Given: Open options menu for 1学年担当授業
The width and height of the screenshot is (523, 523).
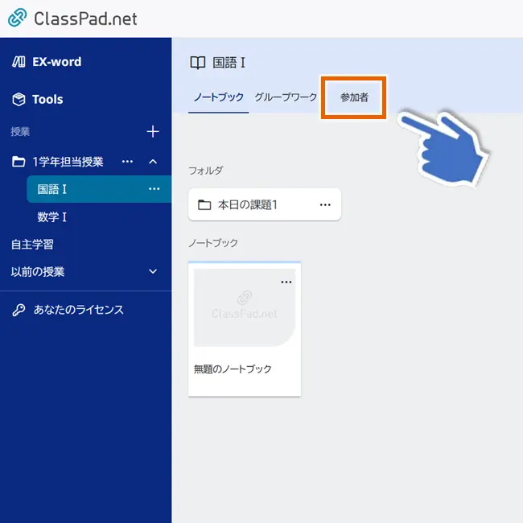Looking at the screenshot, I should 127,162.
